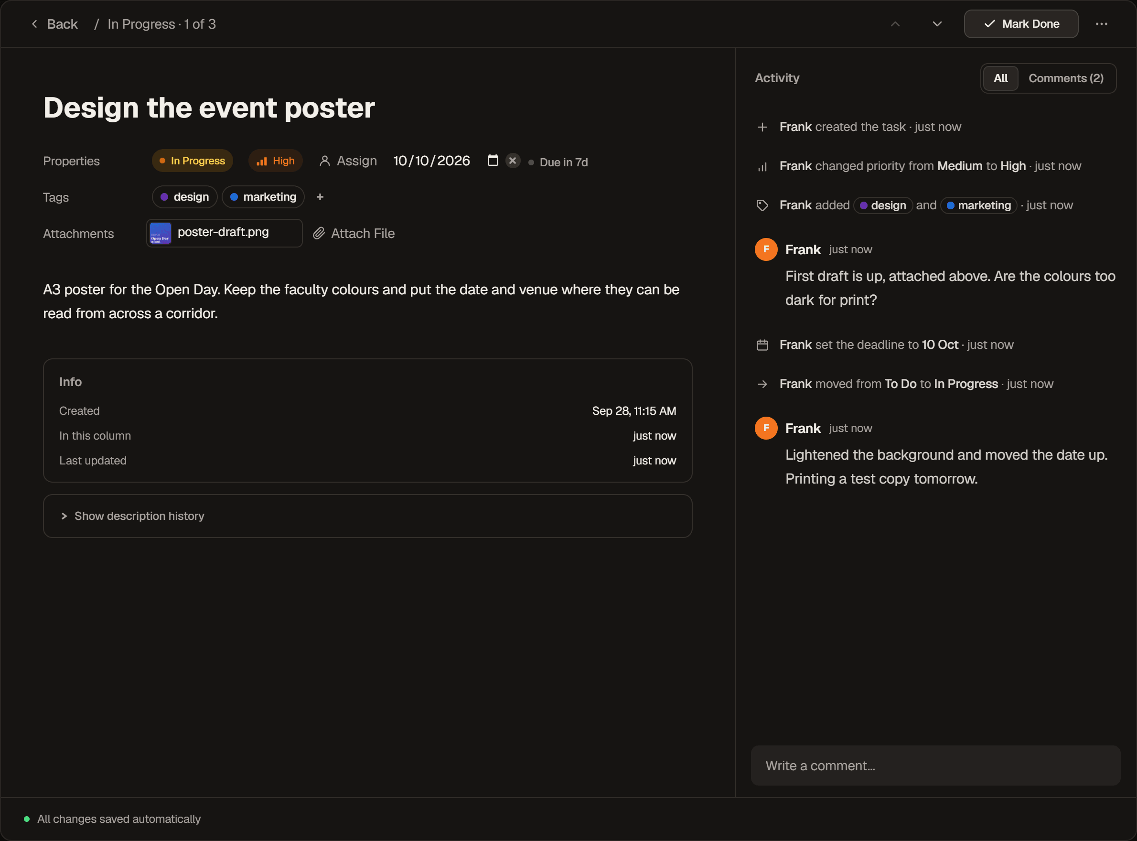Viewport: 1137px width, 841px height.
Task: Click the design tag in activity log
Action: pos(883,205)
